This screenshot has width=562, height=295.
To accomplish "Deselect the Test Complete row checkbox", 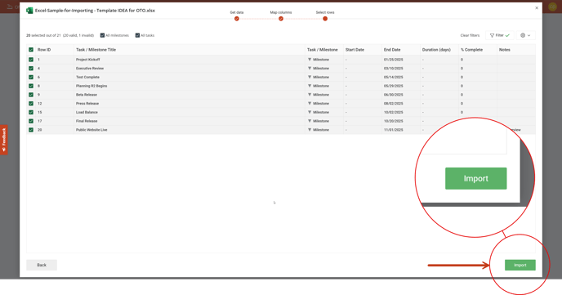I will [x=31, y=77].
